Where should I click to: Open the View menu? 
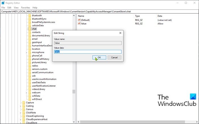[16, 8]
